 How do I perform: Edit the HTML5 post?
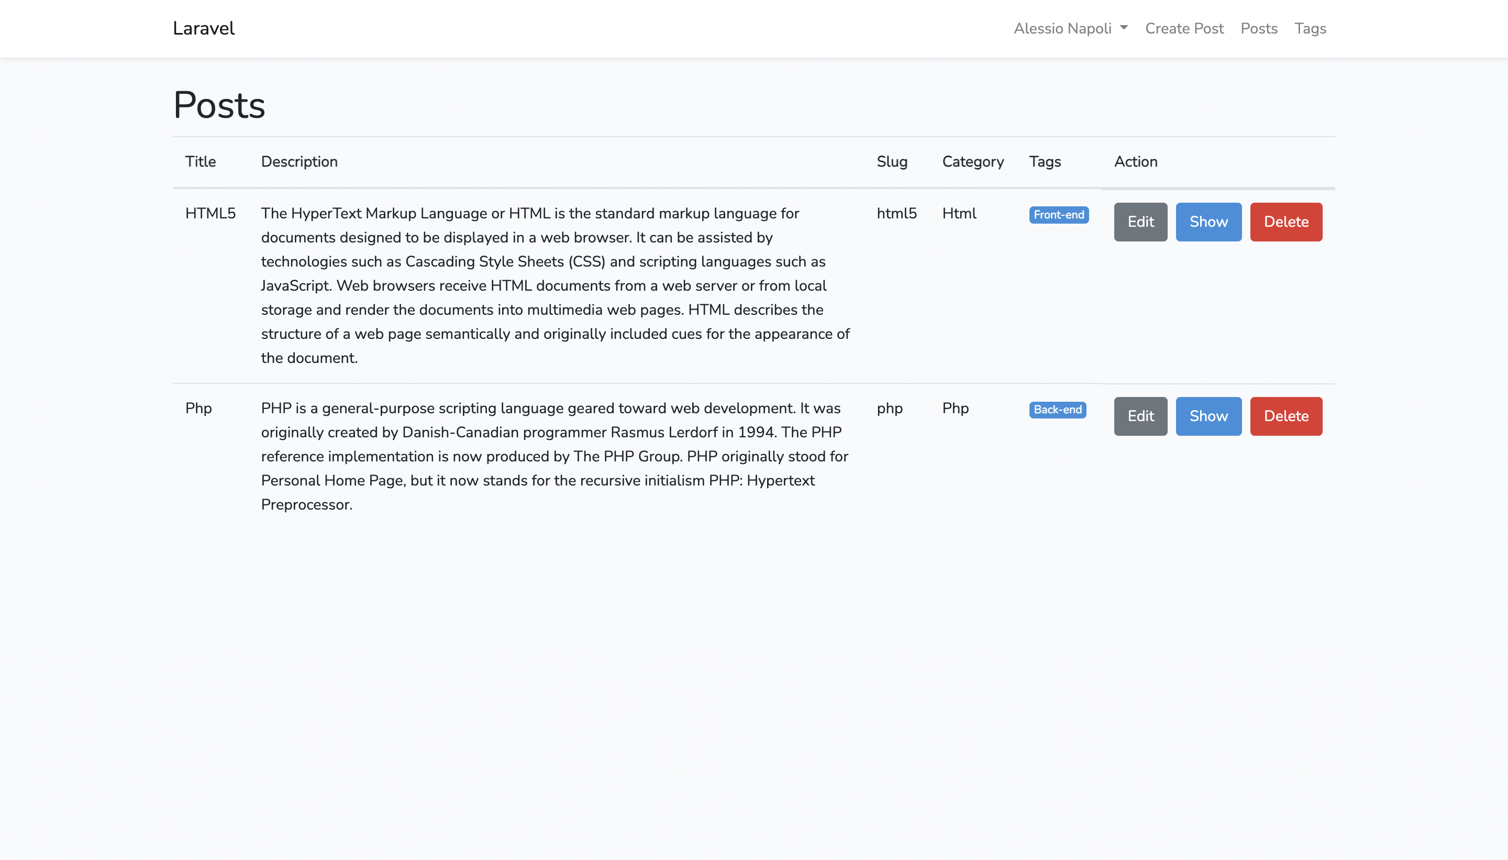point(1139,222)
